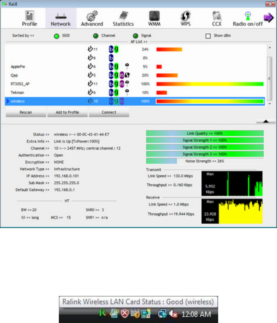Select the ApplePie network row
Image resolution: width=277 pixels, height=323 pixels.
pyautogui.click(x=136, y=67)
